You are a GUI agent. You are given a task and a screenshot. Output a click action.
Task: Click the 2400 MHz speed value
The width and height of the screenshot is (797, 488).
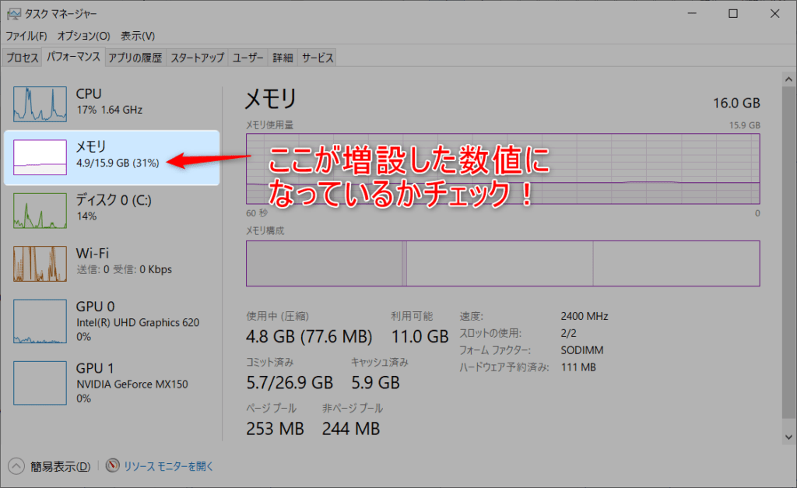point(585,316)
